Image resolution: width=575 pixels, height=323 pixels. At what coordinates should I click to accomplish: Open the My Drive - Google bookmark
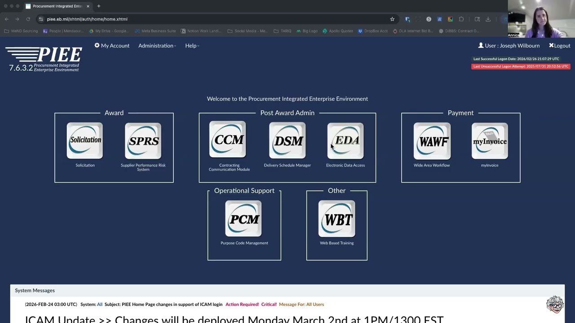[x=109, y=31]
